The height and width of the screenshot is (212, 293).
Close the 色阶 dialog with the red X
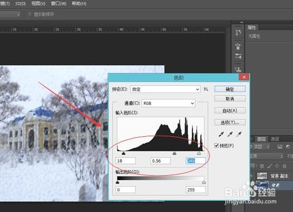click(244, 77)
